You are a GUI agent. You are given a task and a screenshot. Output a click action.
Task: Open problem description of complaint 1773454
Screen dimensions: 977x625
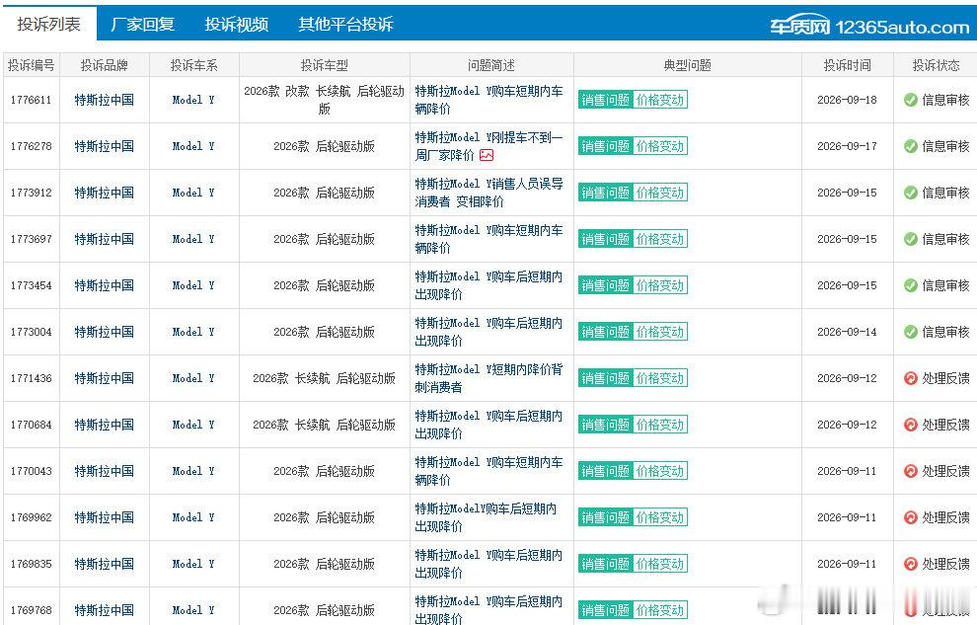pyautogui.click(x=488, y=285)
